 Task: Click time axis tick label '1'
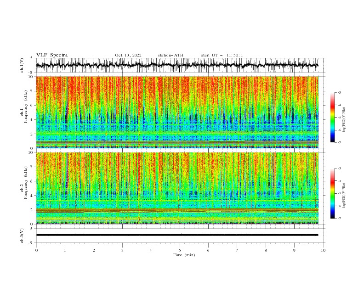coord(65,250)
